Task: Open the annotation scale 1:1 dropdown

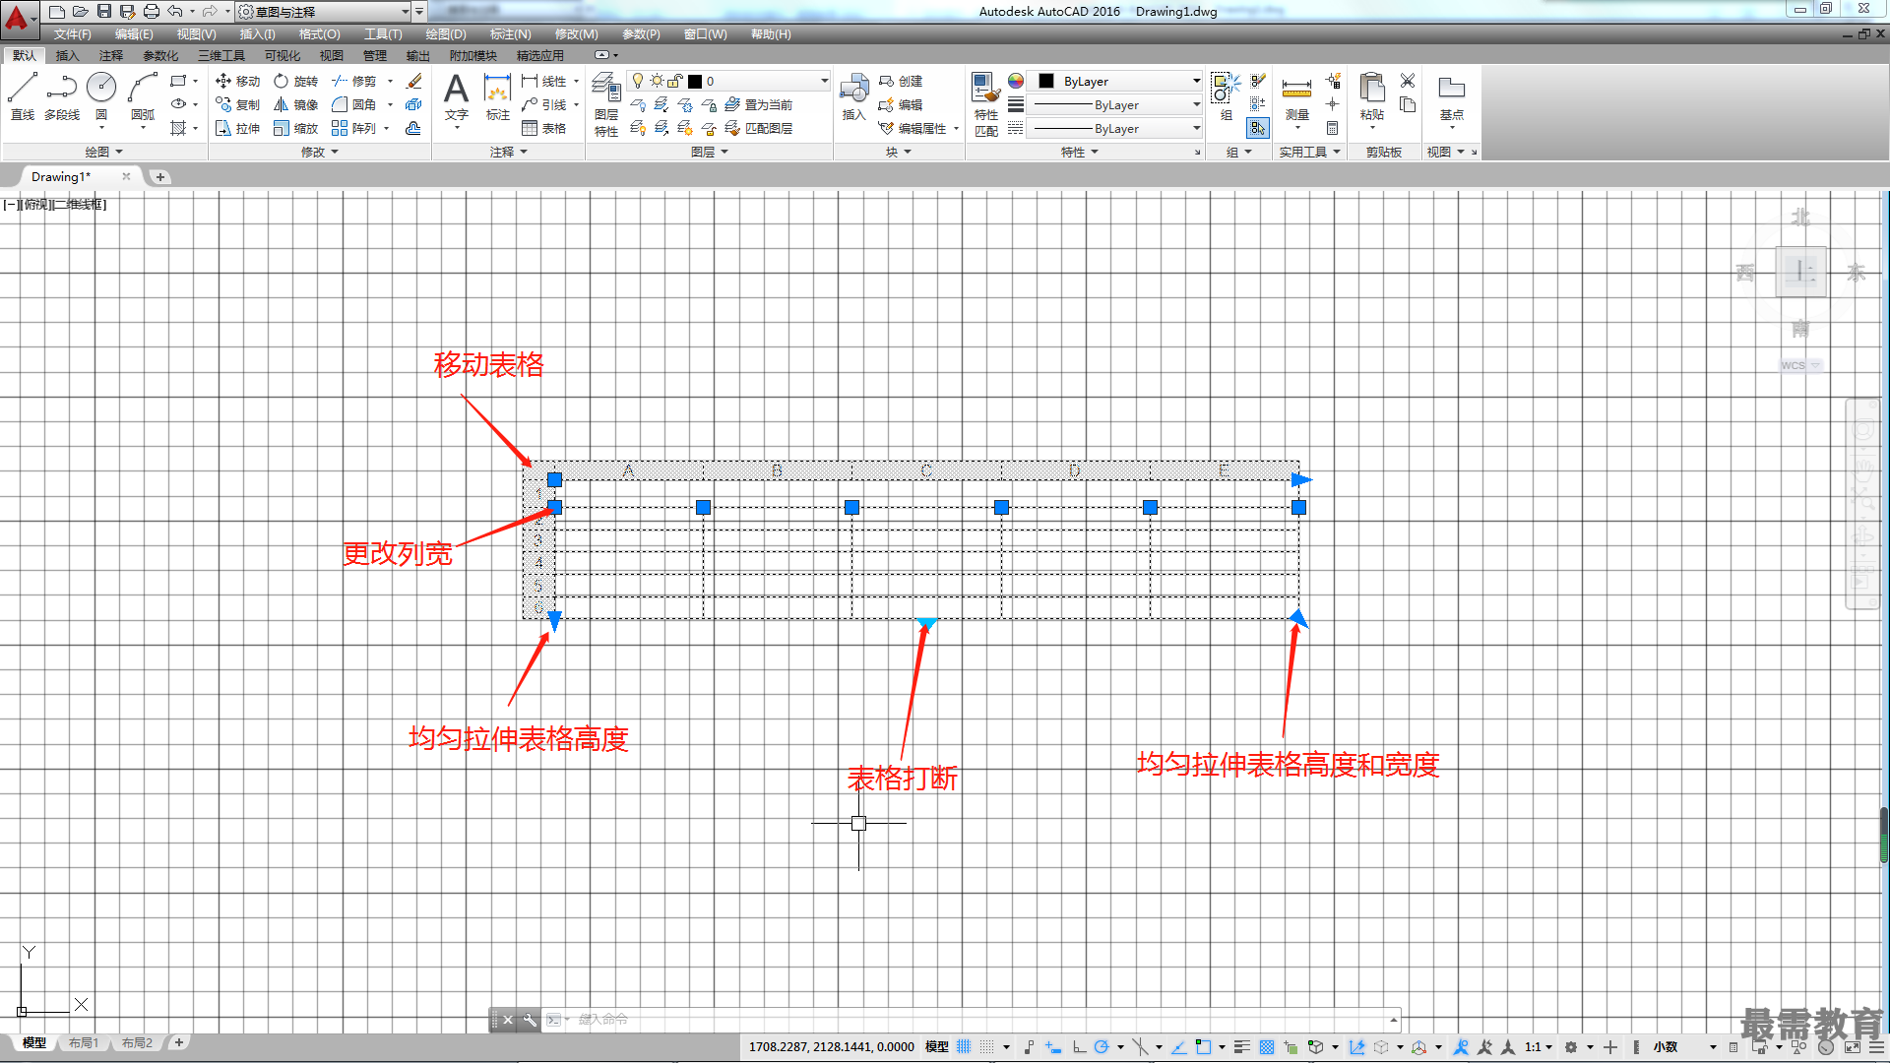Action: point(1539,1047)
